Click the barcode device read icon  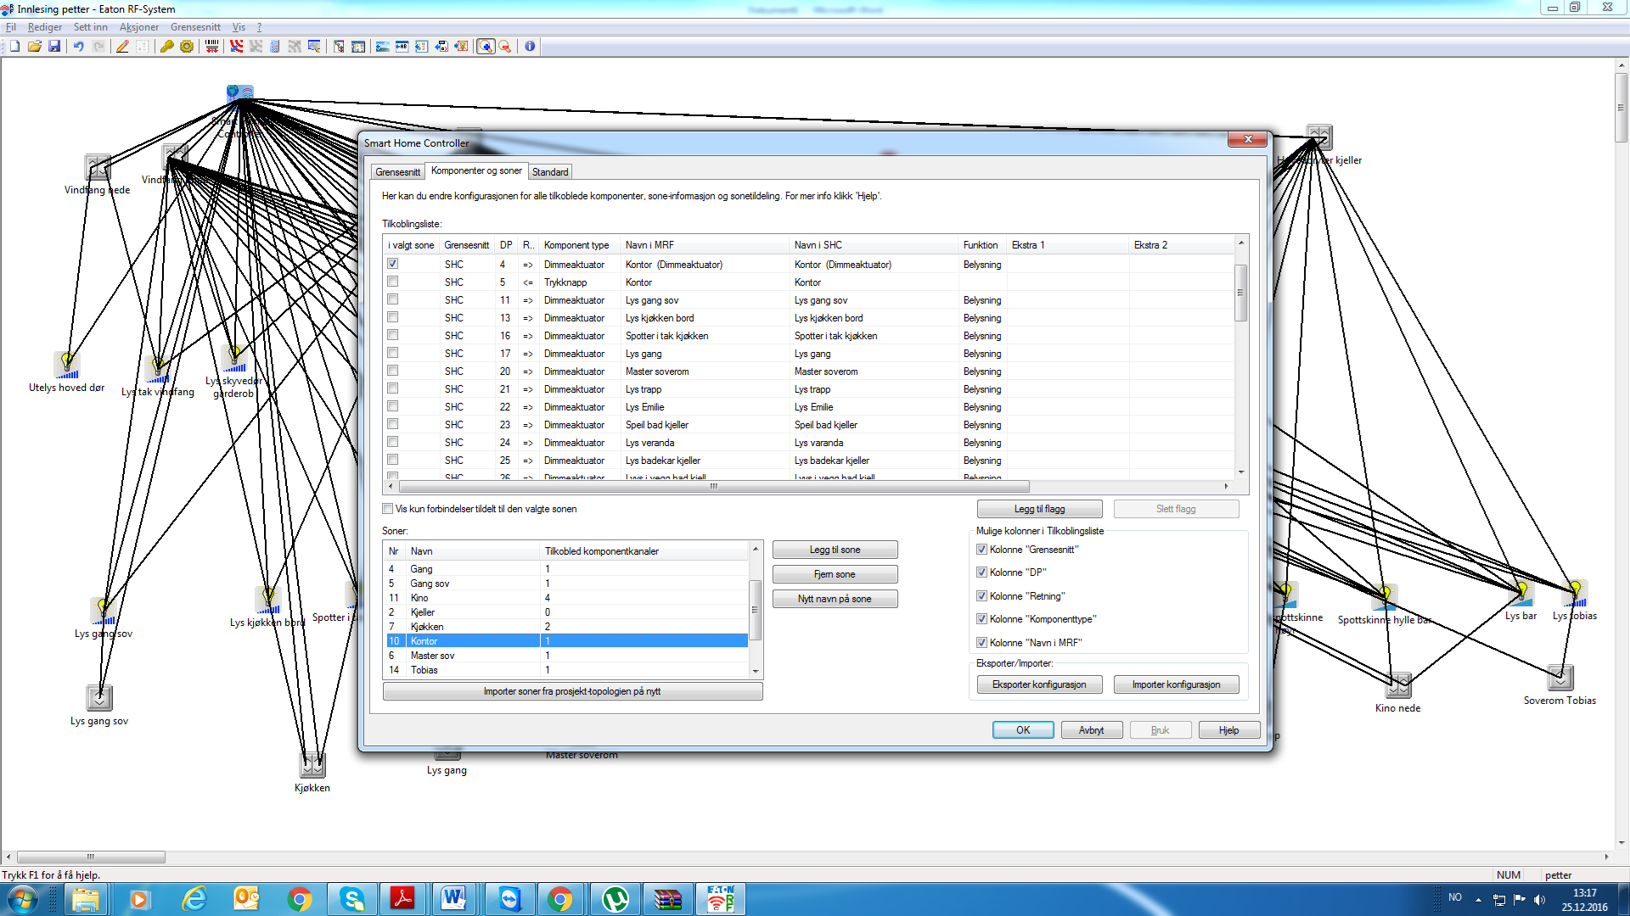(212, 47)
